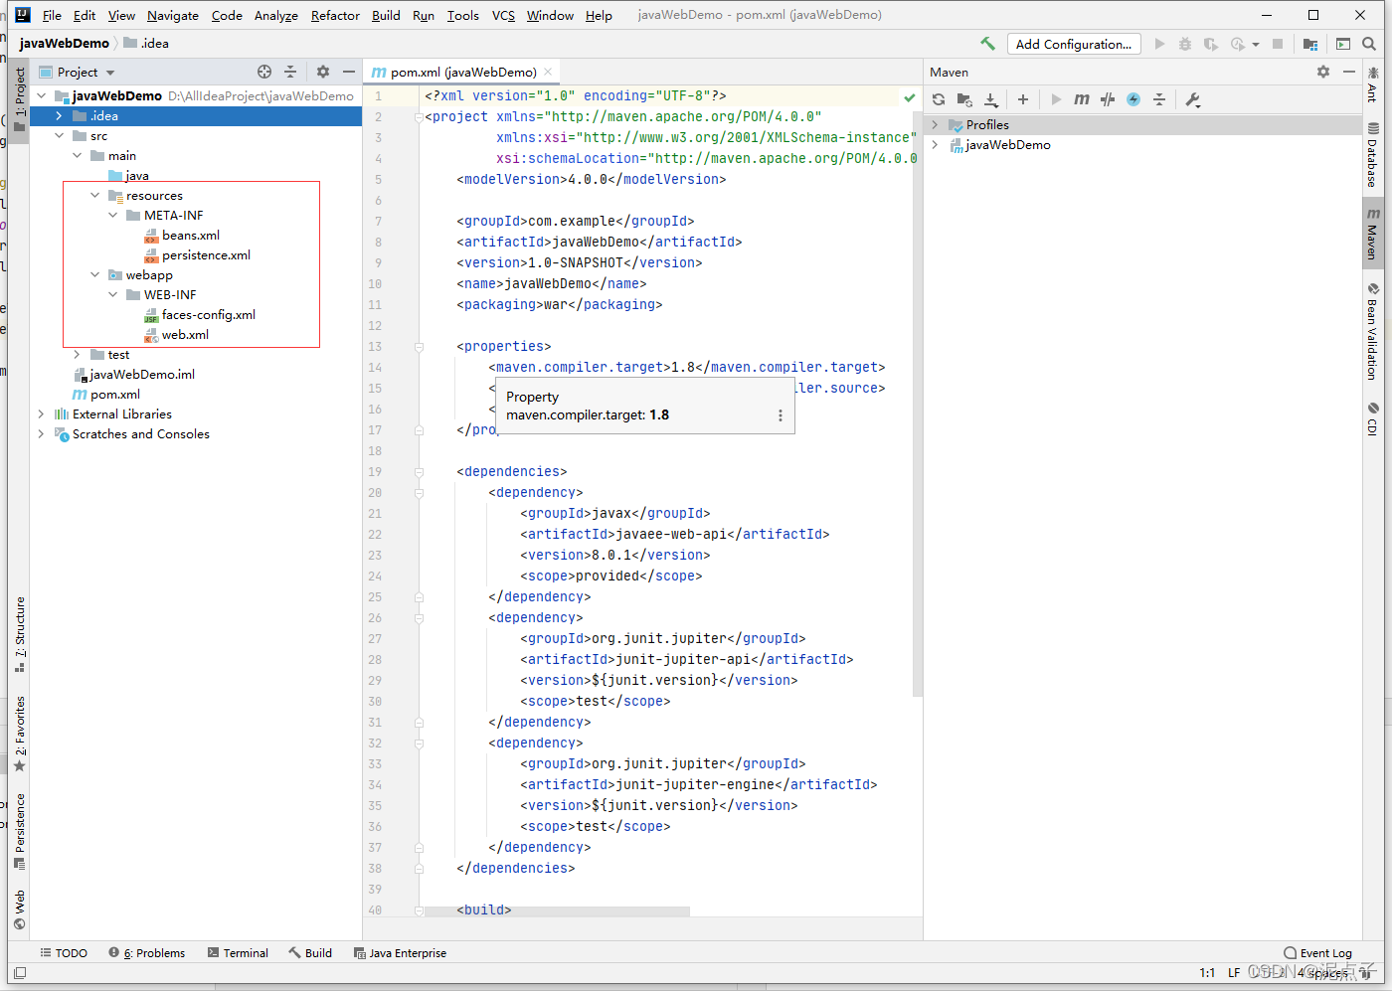Click the Build Project hammer icon

[987, 44]
